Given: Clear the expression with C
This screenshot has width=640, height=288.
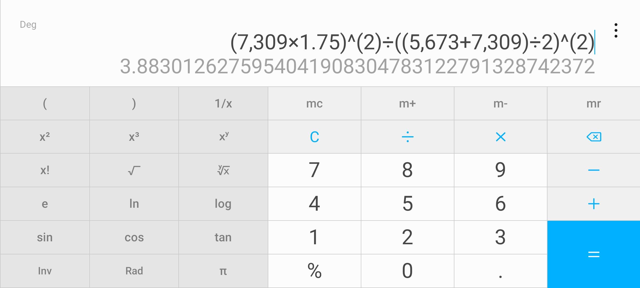Looking at the screenshot, I should pyautogui.click(x=314, y=137).
